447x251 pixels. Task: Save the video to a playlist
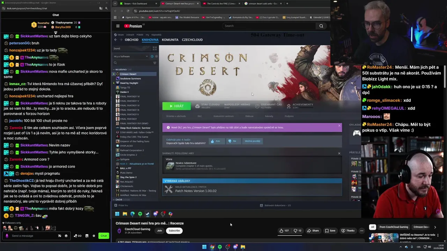[x=330, y=230]
